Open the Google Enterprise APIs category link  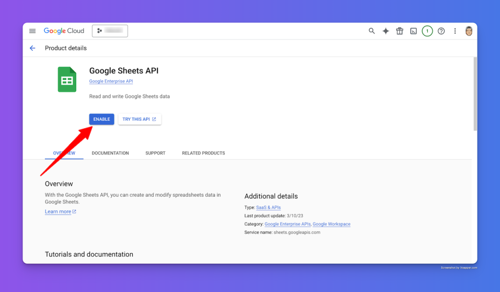[288, 224]
